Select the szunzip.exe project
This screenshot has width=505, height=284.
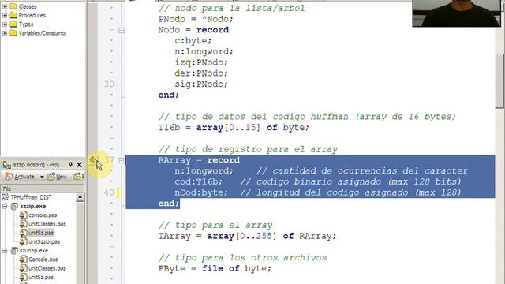[34, 251]
